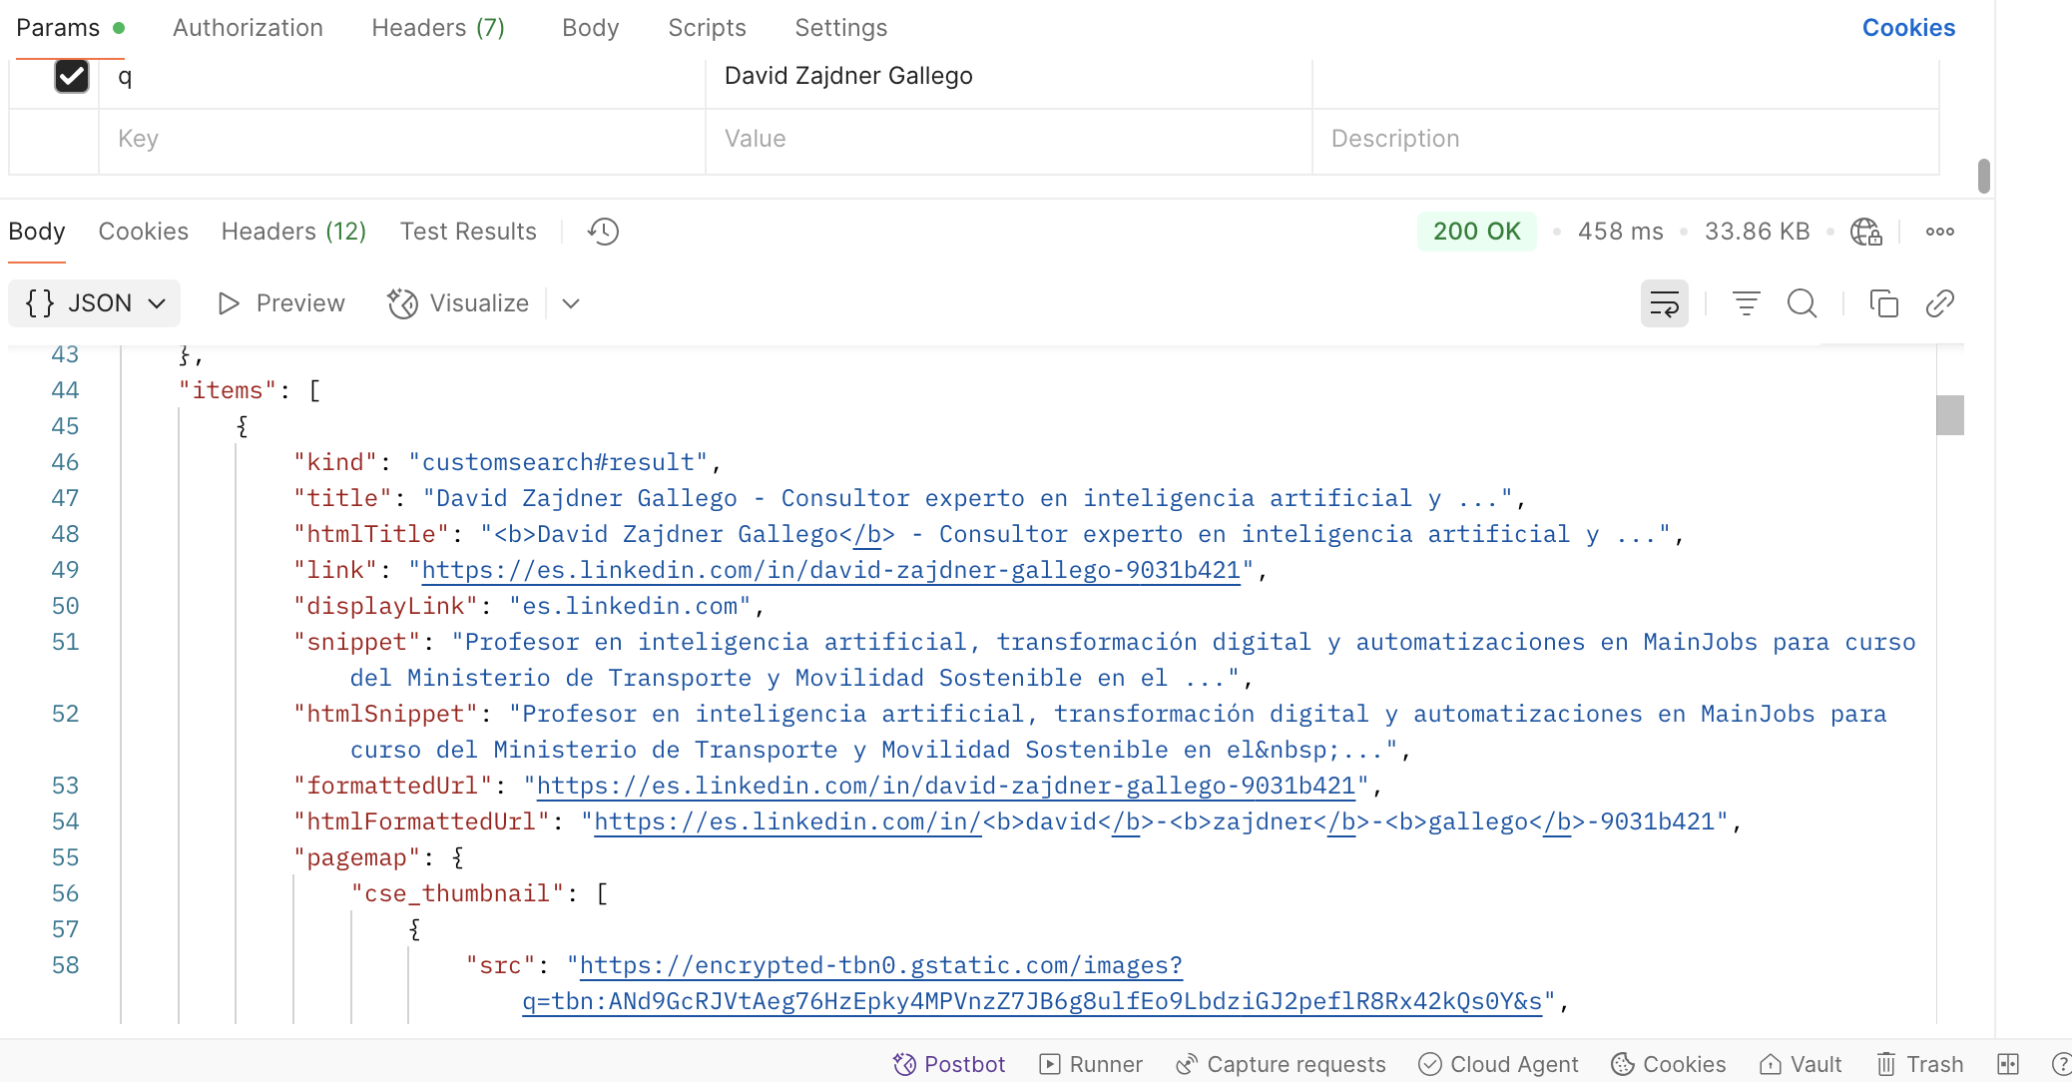Select the response Body tab

point(37,232)
